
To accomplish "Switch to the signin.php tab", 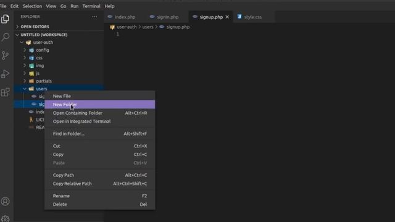I will (x=167, y=17).
